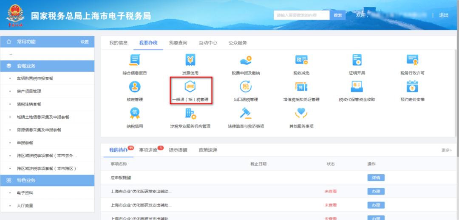The height and width of the screenshot is (220, 459).
Task: Expand the 常用功能 sidebar header
Action: tap(26, 42)
